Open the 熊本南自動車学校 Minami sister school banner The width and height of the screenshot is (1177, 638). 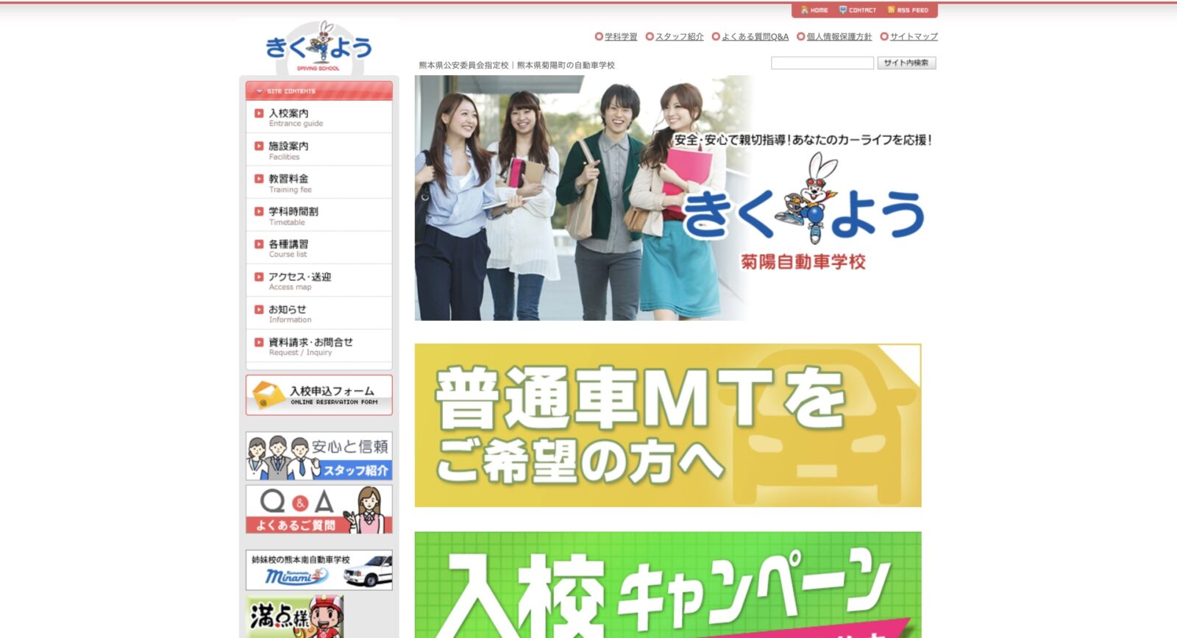319,570
